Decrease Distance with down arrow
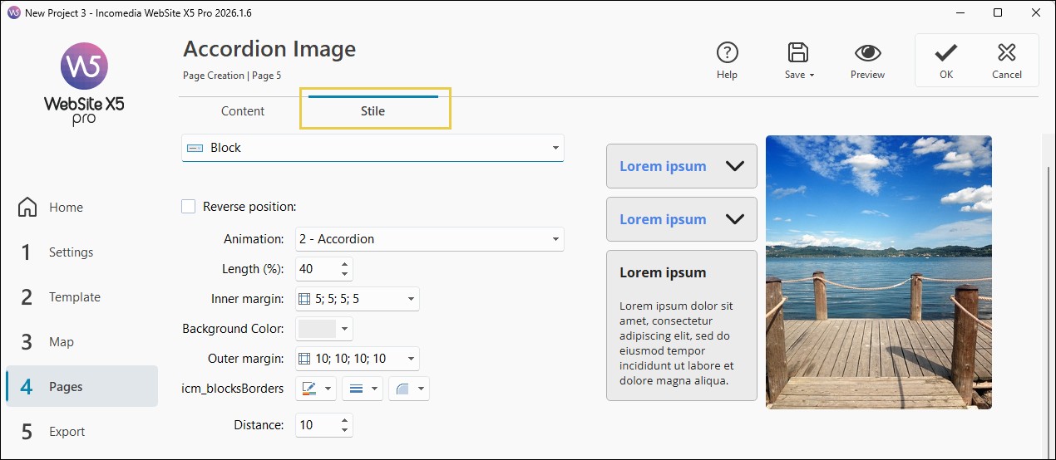 pyautogui.click(x=345, y=431)
